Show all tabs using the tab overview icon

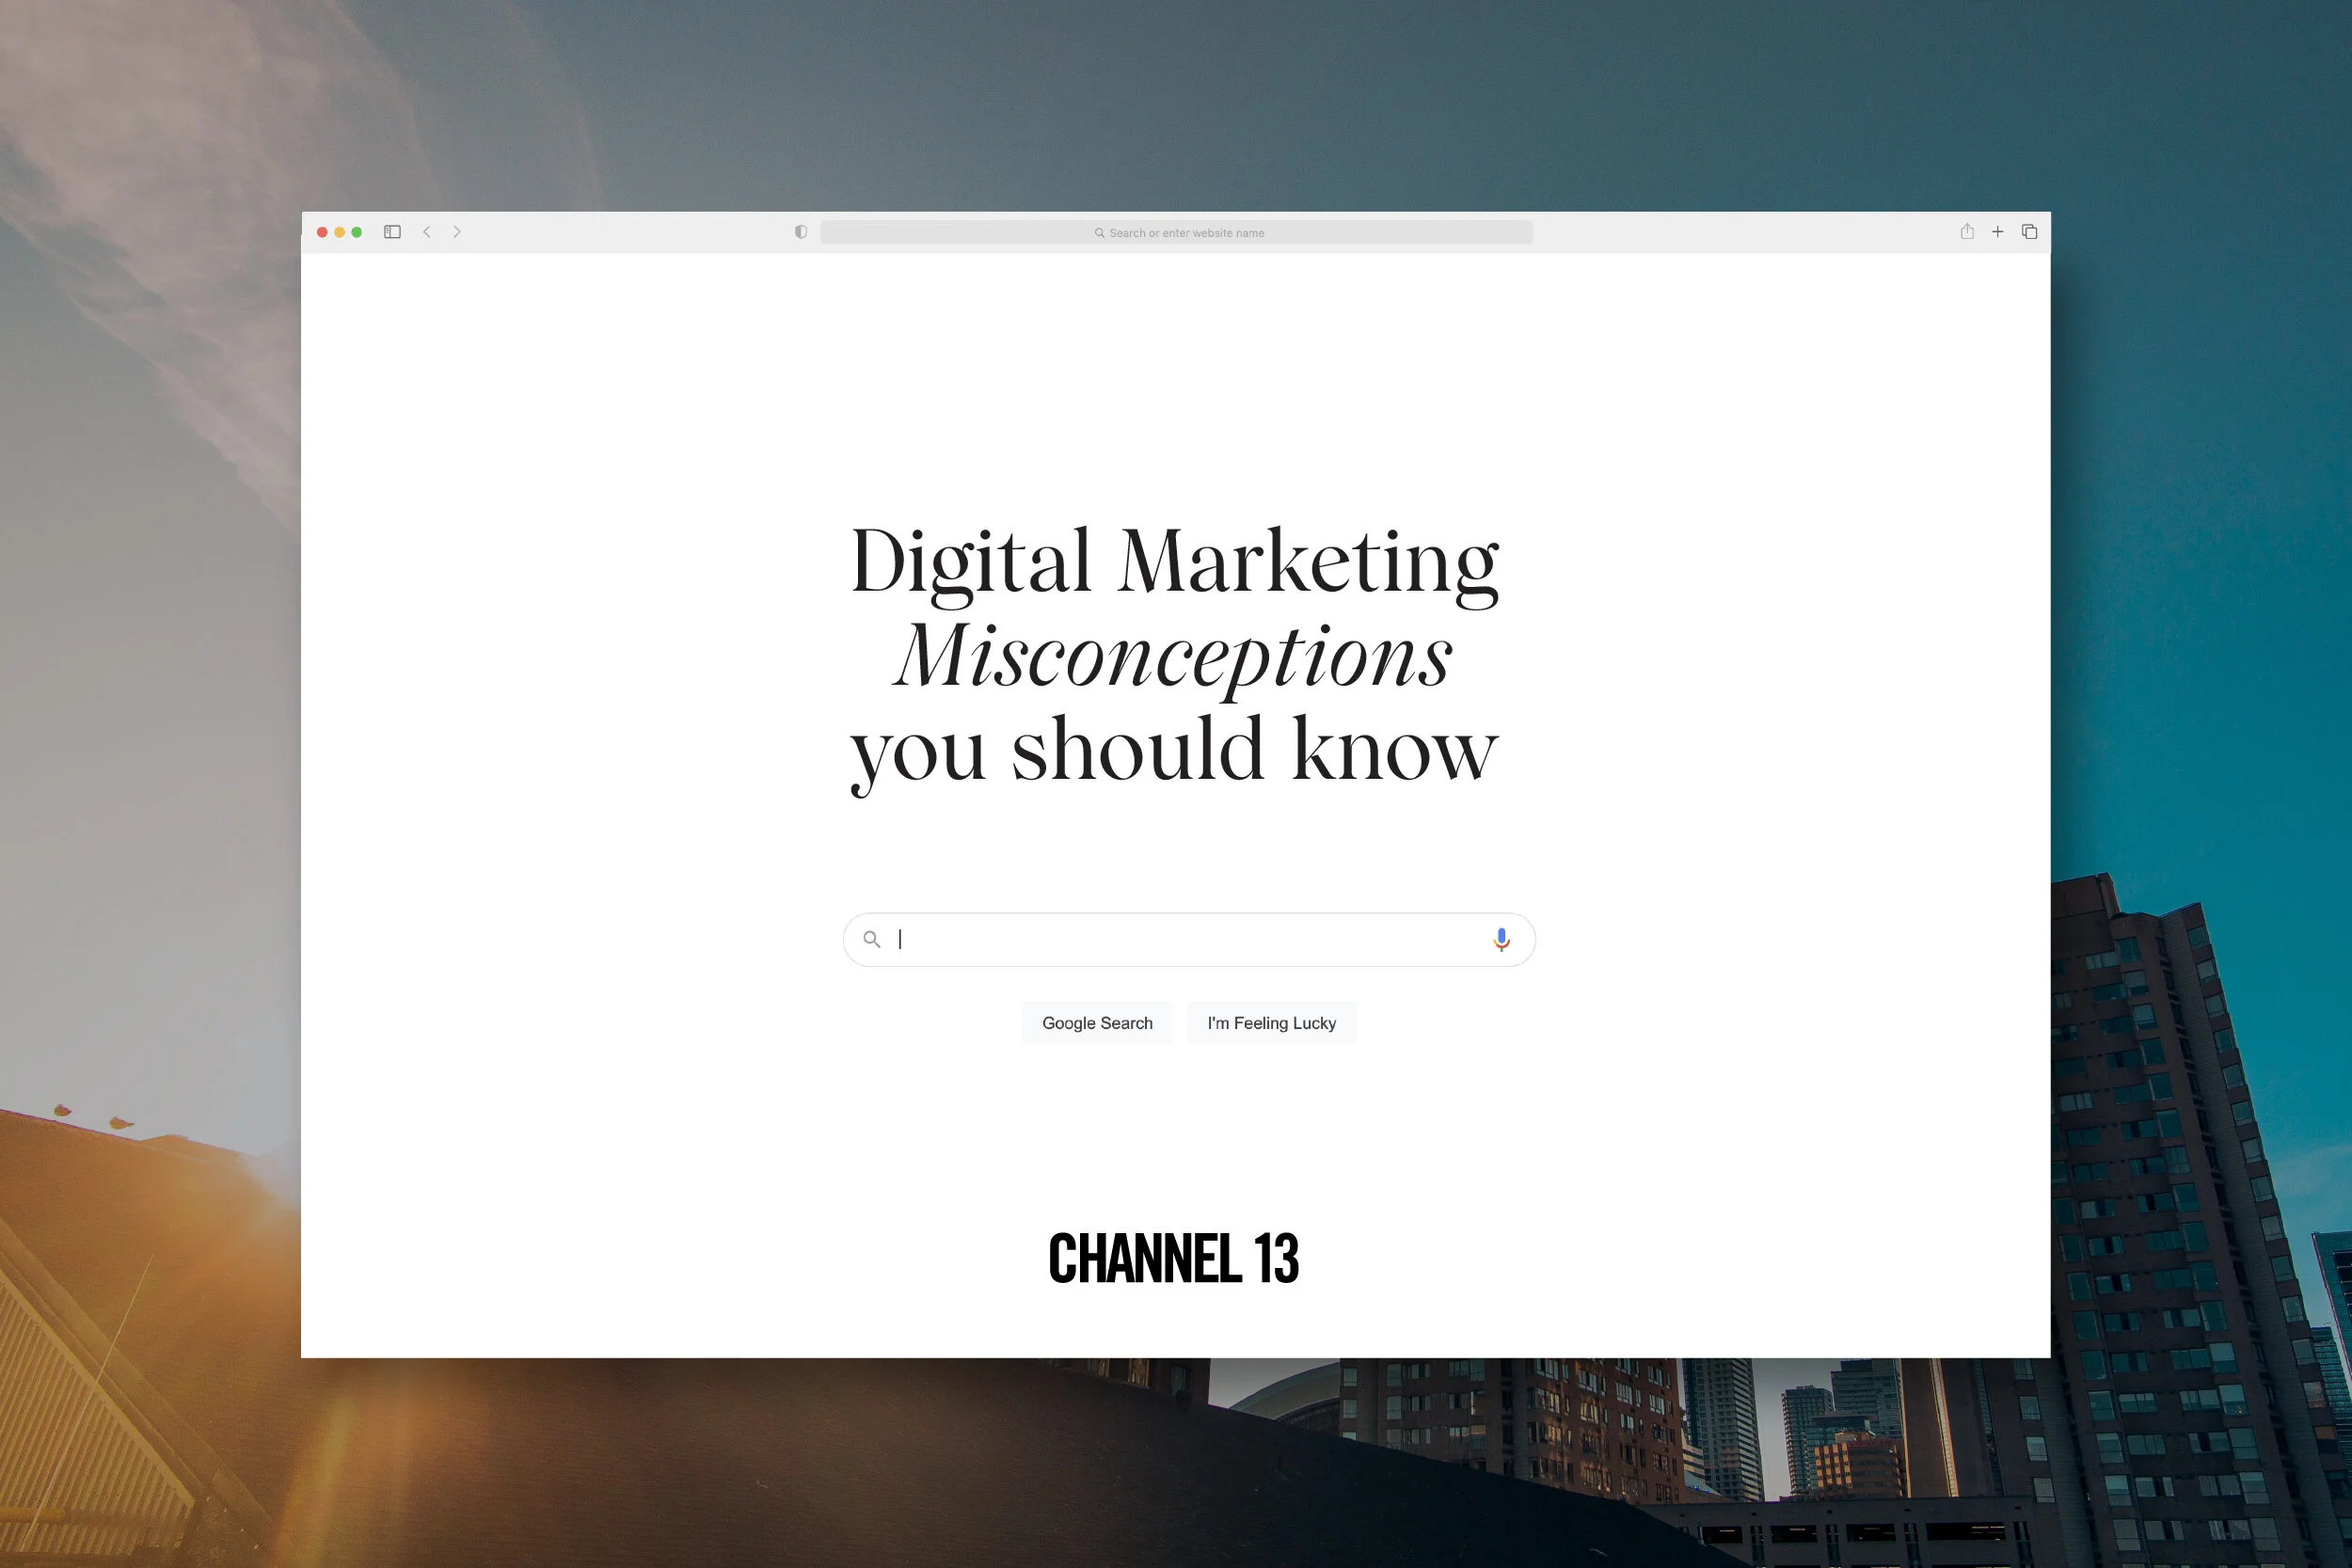tap(2030, 231)
